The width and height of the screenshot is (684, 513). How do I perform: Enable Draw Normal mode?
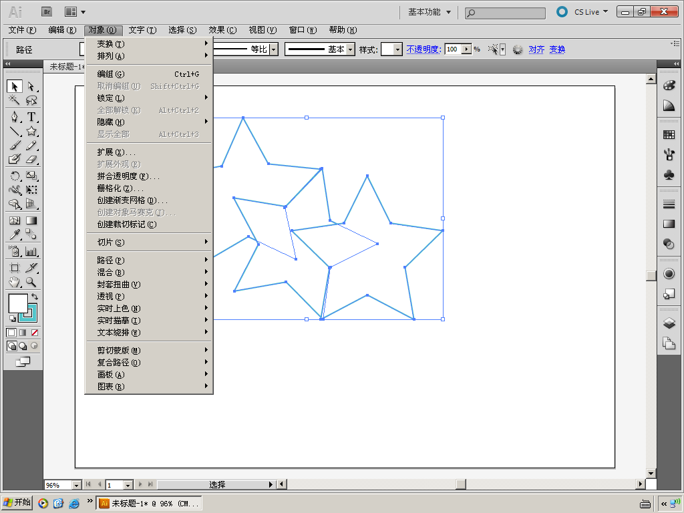12,346
